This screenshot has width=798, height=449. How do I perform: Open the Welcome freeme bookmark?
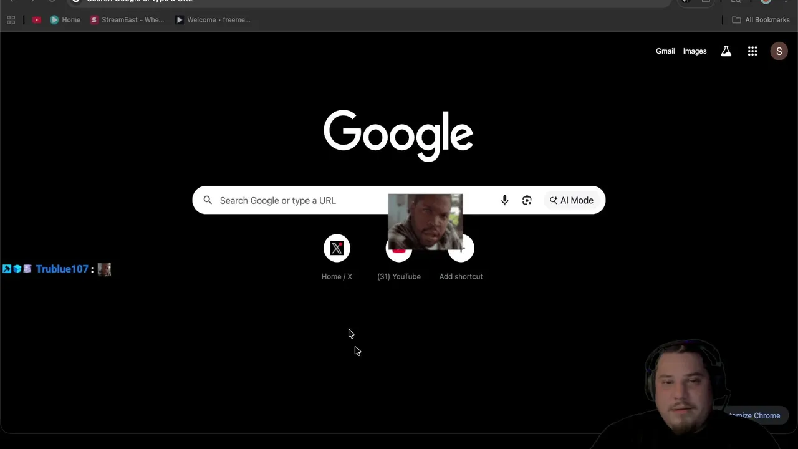pos(213,20)
